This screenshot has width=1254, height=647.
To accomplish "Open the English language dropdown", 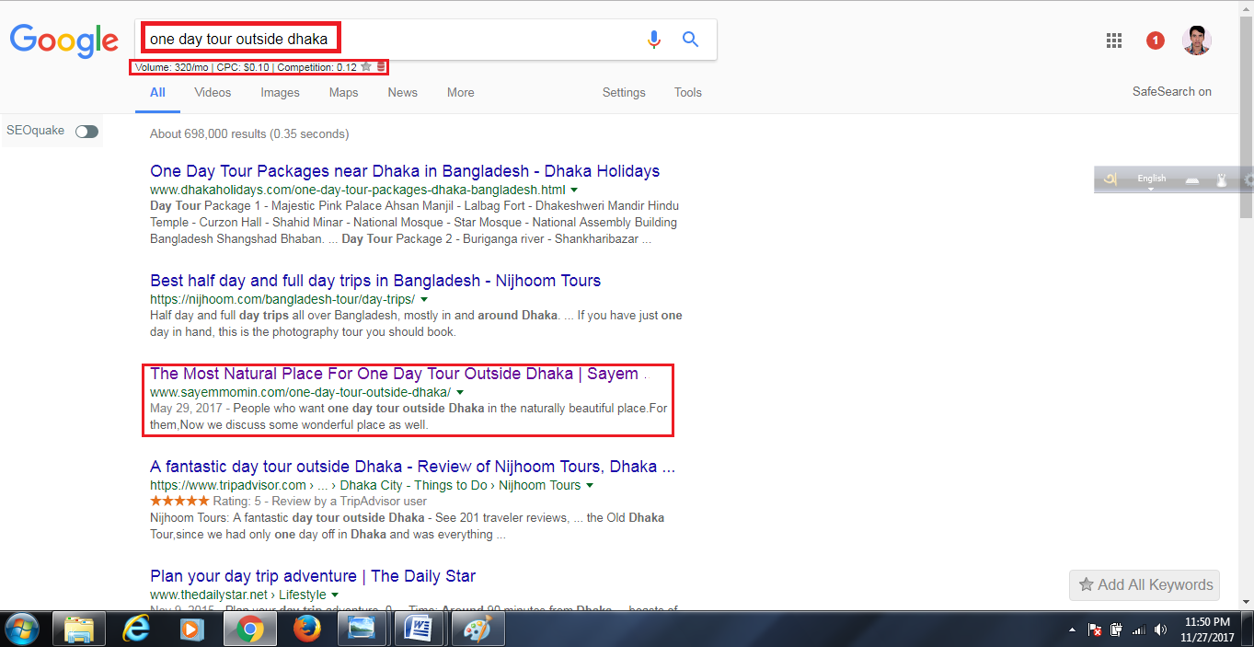I will (1151, 180).
